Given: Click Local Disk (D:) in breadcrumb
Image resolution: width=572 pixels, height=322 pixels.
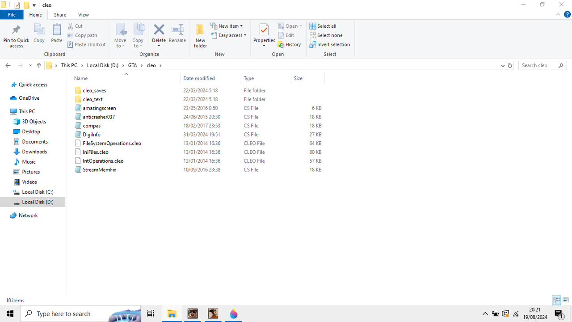Looking at the screenshot, I should [x=103, y=65].
